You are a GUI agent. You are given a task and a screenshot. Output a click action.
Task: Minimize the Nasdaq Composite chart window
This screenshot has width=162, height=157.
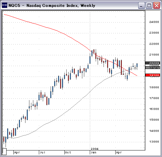tap(141, 5)
